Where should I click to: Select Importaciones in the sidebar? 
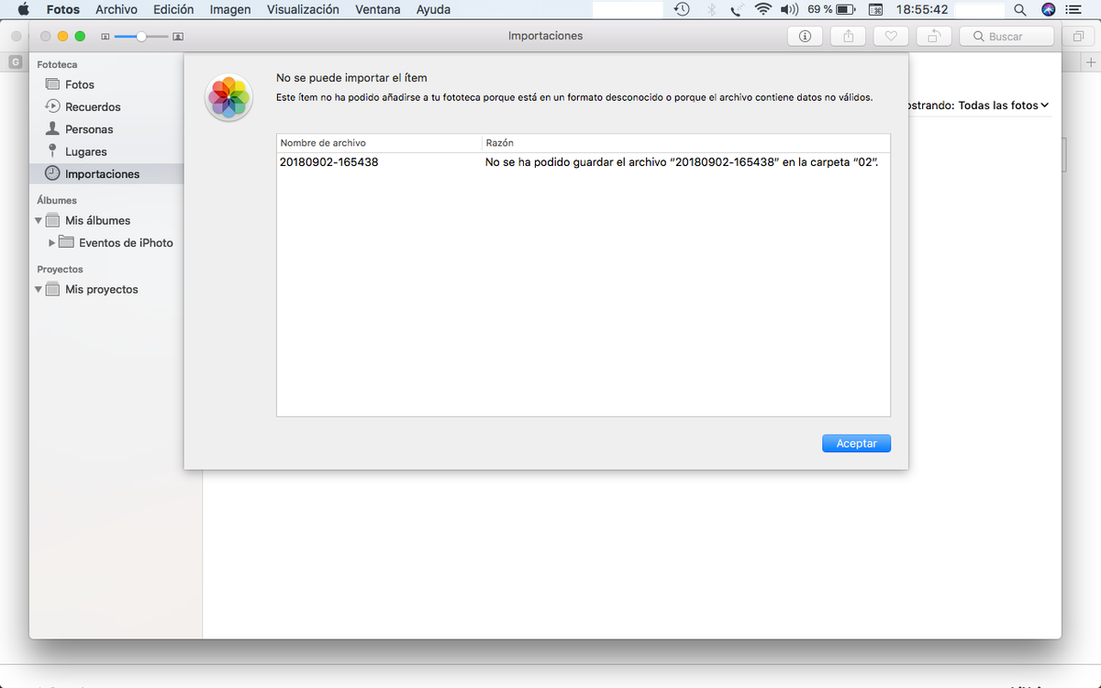(102, 174)
